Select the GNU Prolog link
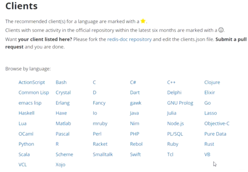The width and height of the screenshot is (248, 172). point(180,103)
